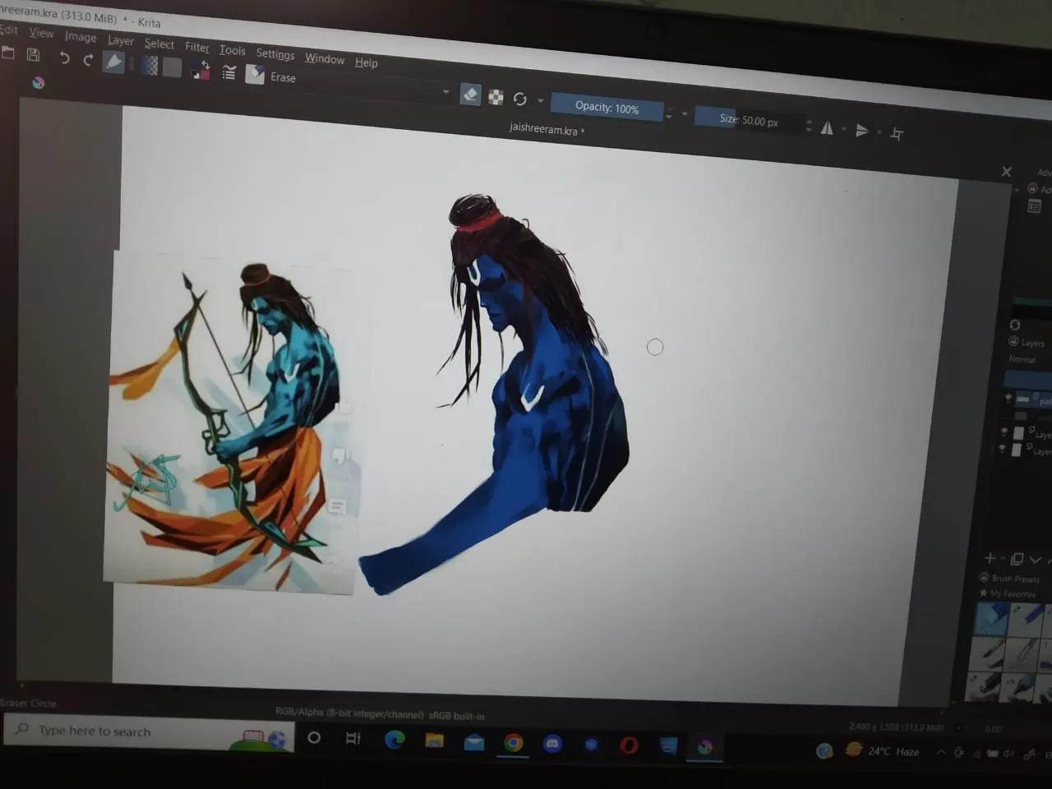The image size is (1052, 789).
Task: Open Google Chrome from the taskbar
Action: (514, 743)
